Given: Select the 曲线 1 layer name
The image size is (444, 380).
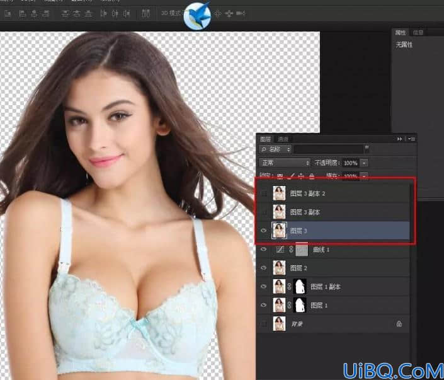Looking at the screenshot, I should [x=321, y=250].
